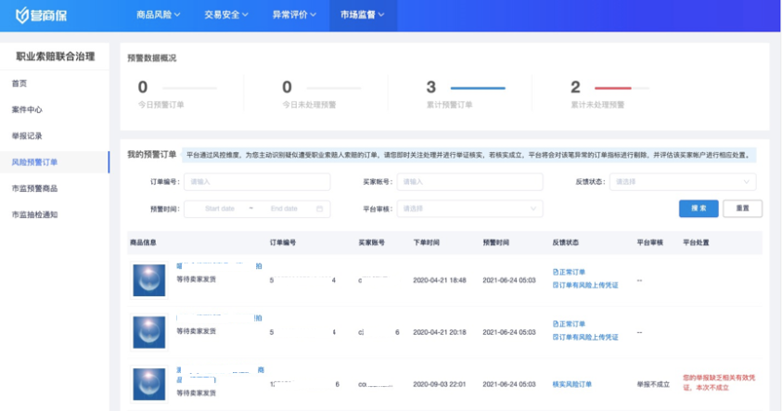This screenshot has width=782, height=411.
Task: Click the 重置 button
Action: click(x=743, y=209)
